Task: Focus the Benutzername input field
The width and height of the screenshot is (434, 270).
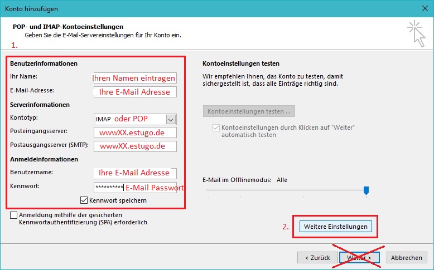Action: coord(134,173)
